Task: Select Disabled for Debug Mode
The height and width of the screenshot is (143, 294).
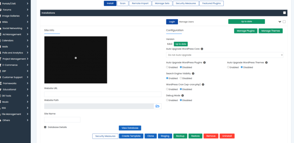Action: [x=181, y=100]
